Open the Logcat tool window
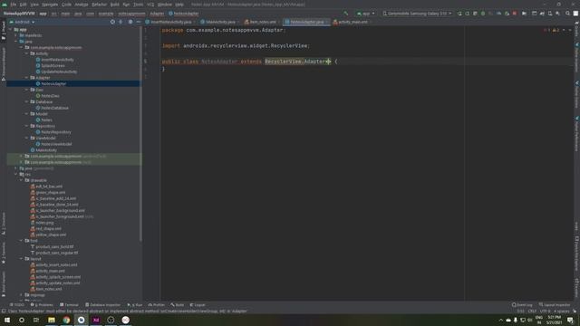This screenshot has height=326, width=580. 198,305
